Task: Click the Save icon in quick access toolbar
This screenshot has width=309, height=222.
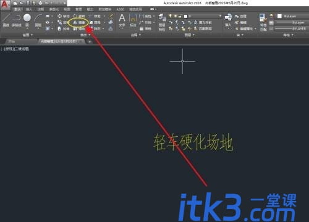Action: point(28,3)
